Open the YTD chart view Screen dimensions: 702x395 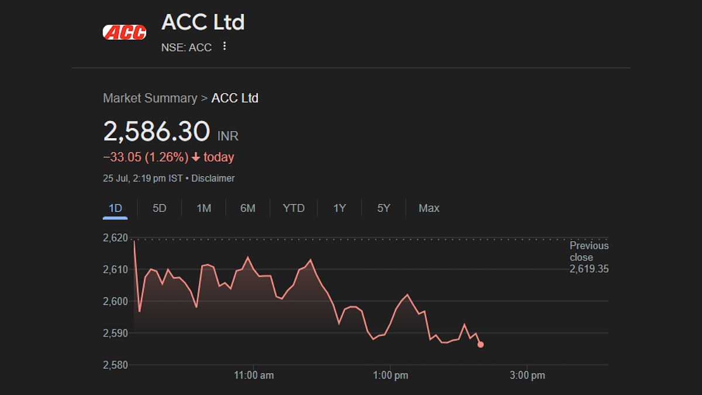tap(293, 208)
